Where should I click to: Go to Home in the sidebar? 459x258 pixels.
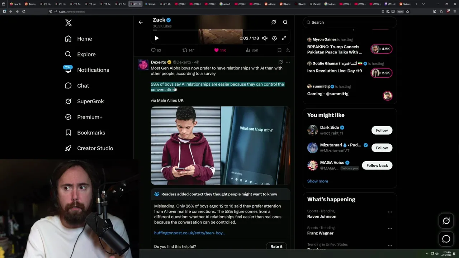click(x=79, y=39)
